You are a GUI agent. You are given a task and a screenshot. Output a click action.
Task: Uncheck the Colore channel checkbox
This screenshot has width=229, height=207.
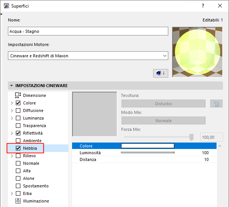click(18, 103)
